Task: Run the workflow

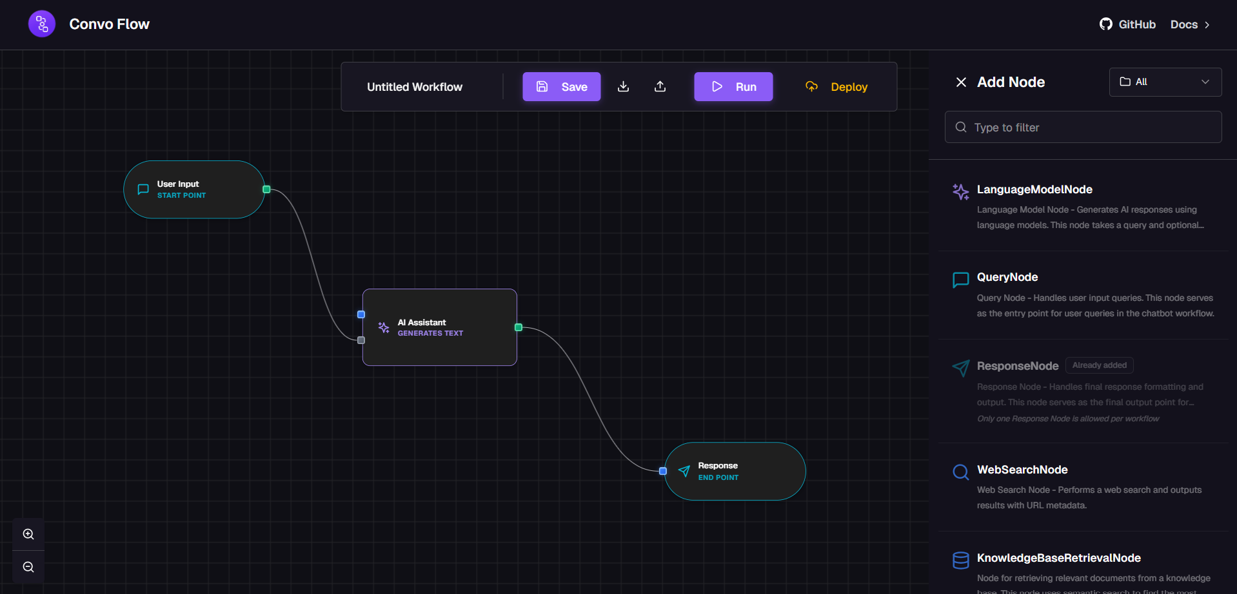Action: (733, 86)
